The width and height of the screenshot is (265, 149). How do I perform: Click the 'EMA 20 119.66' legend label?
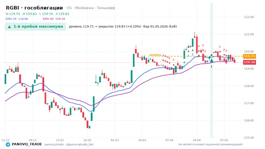coord(17,19)
